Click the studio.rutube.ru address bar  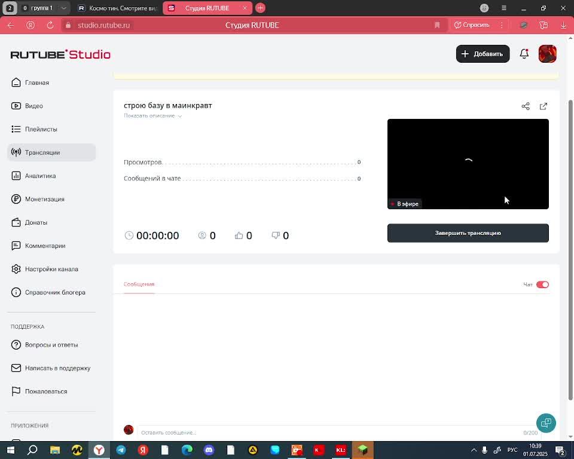(x=103, y=25)
